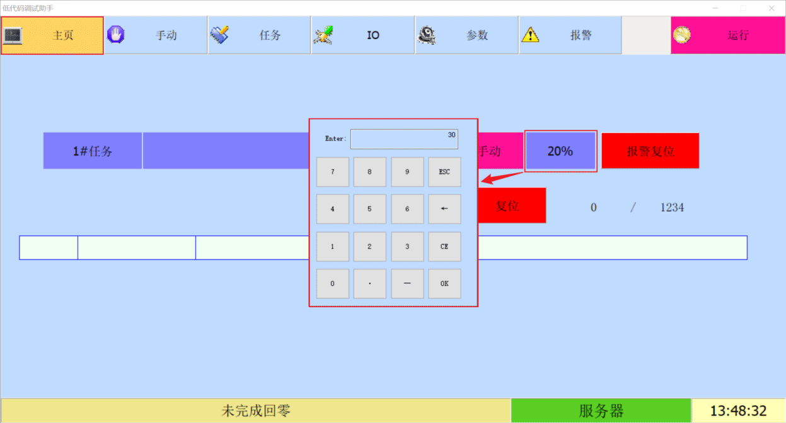Image resolution: width=786 pixels, height=423 pixels.
Task: Click the 13:48:32 clock display
Action: pyautogui.click(x=739, y=411)
